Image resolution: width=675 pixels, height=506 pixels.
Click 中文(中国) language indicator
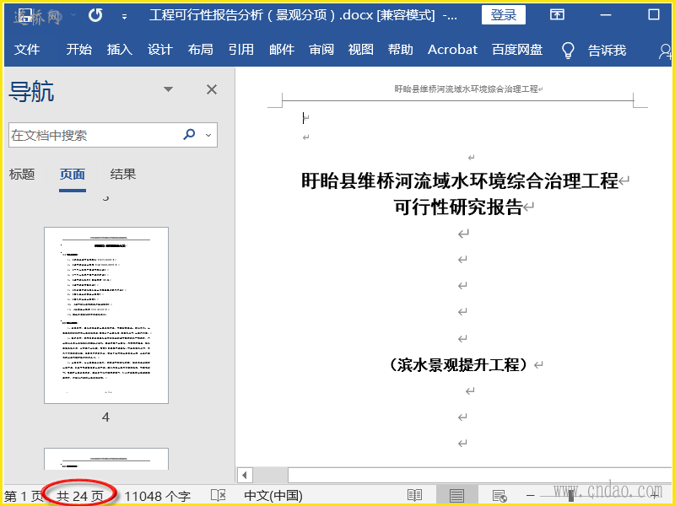pyautogui.click(x=273, y=496)
